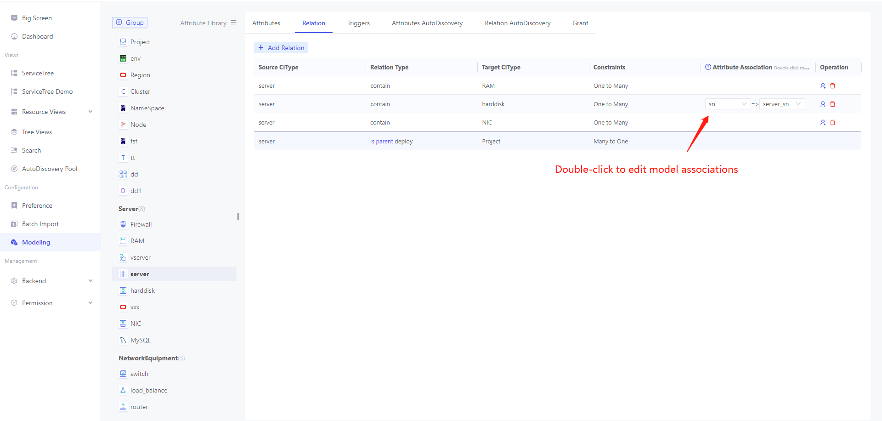Click the Node model icon
882x421 pixels.
tap(123, 125)
